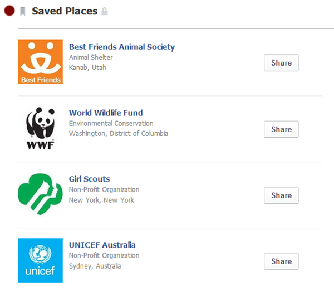This screenshot has width=334, height=292.
Task: Share the UNICEF Australia place
Action: pyautogui.click(x=281, y=261)
